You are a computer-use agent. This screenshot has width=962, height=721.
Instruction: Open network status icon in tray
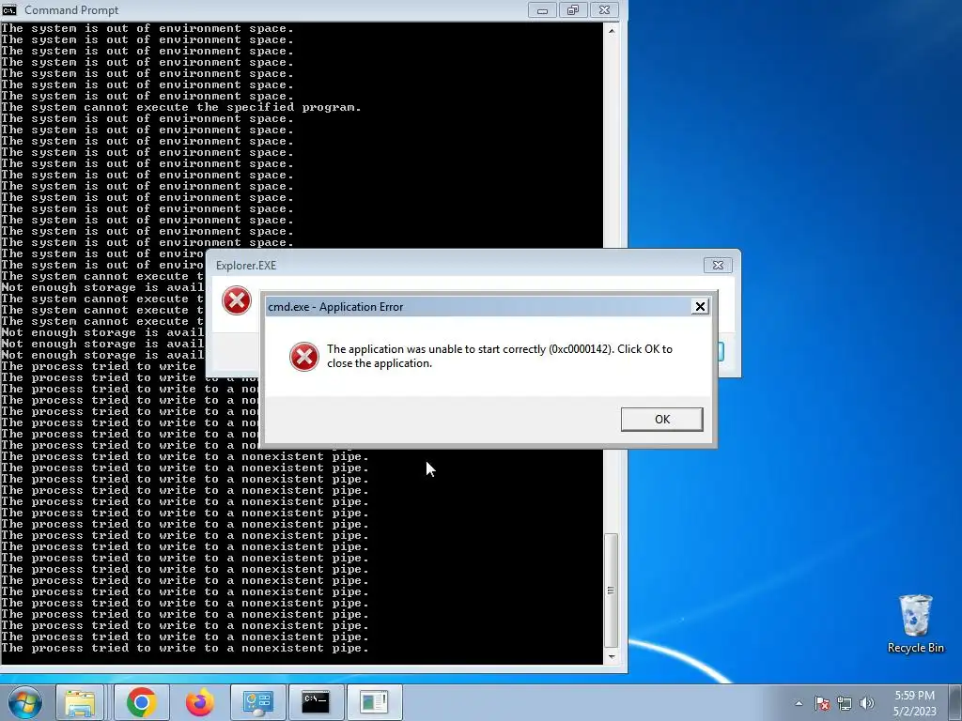tap(845, 703)
